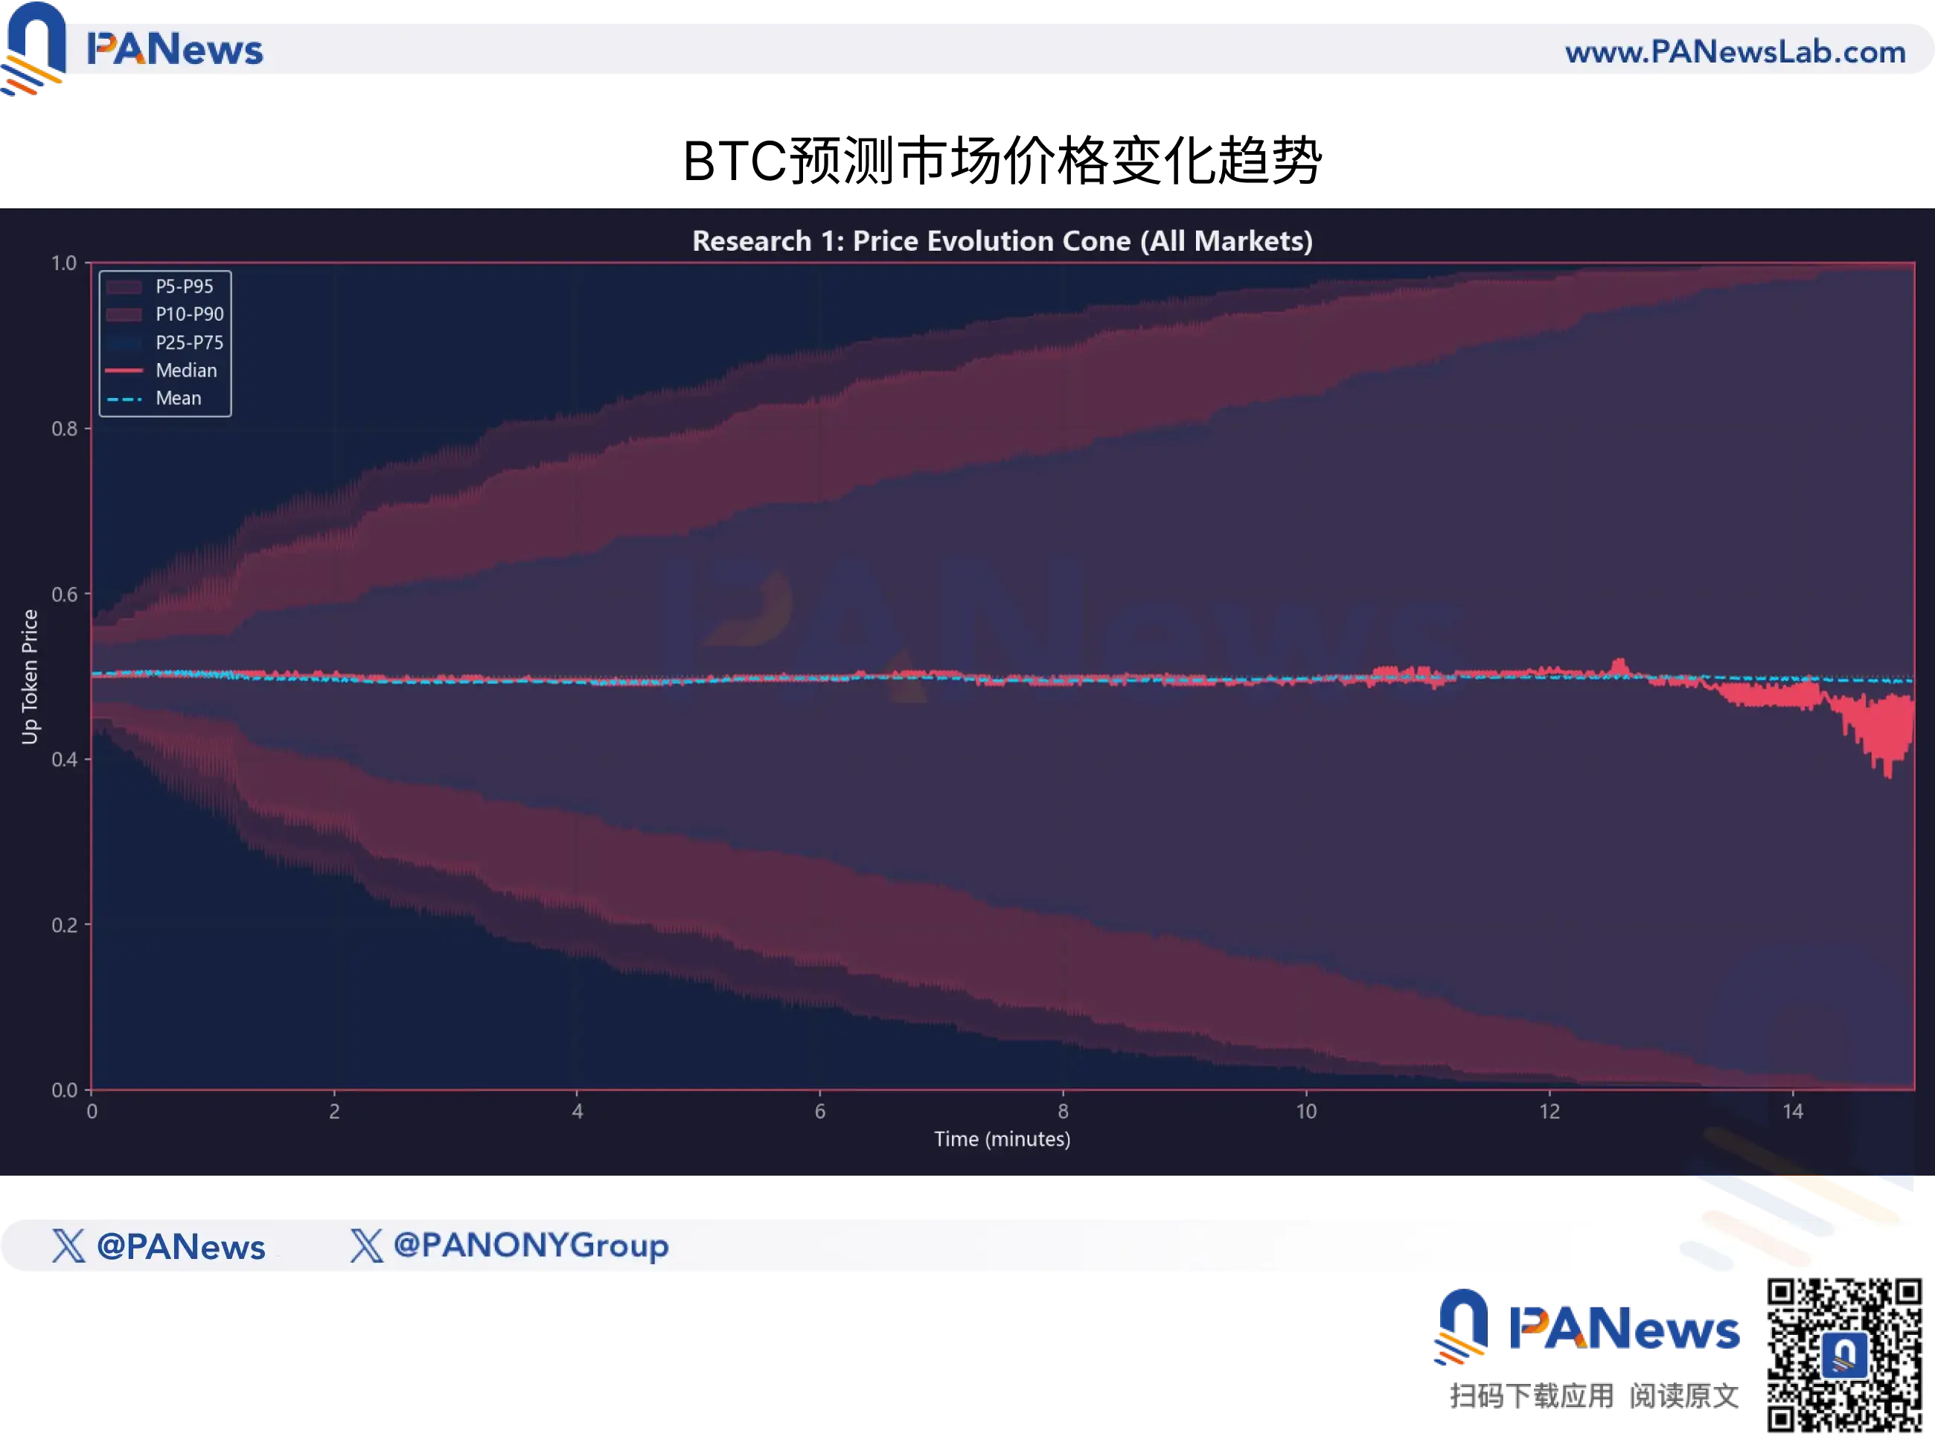Click the P10-P90 legend swatch
The image size is (1935, 1445).
[124, 315]
